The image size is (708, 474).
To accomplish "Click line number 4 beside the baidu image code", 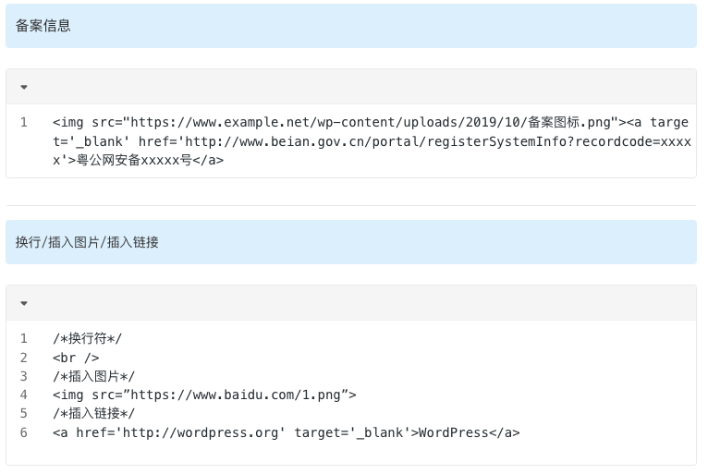I will [24, 395].
